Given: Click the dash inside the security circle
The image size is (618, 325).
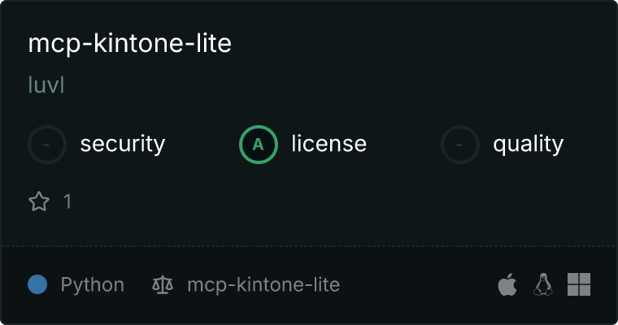Looking at the screenshot, I should (x=46, y=145).
